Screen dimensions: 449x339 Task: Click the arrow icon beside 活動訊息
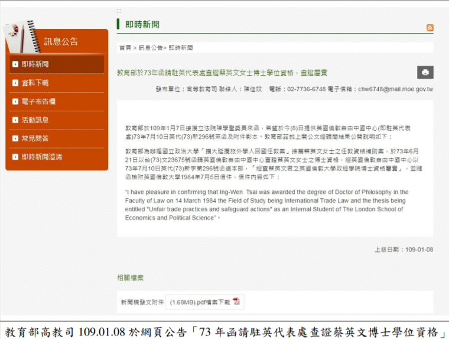[x=15, y=120]
